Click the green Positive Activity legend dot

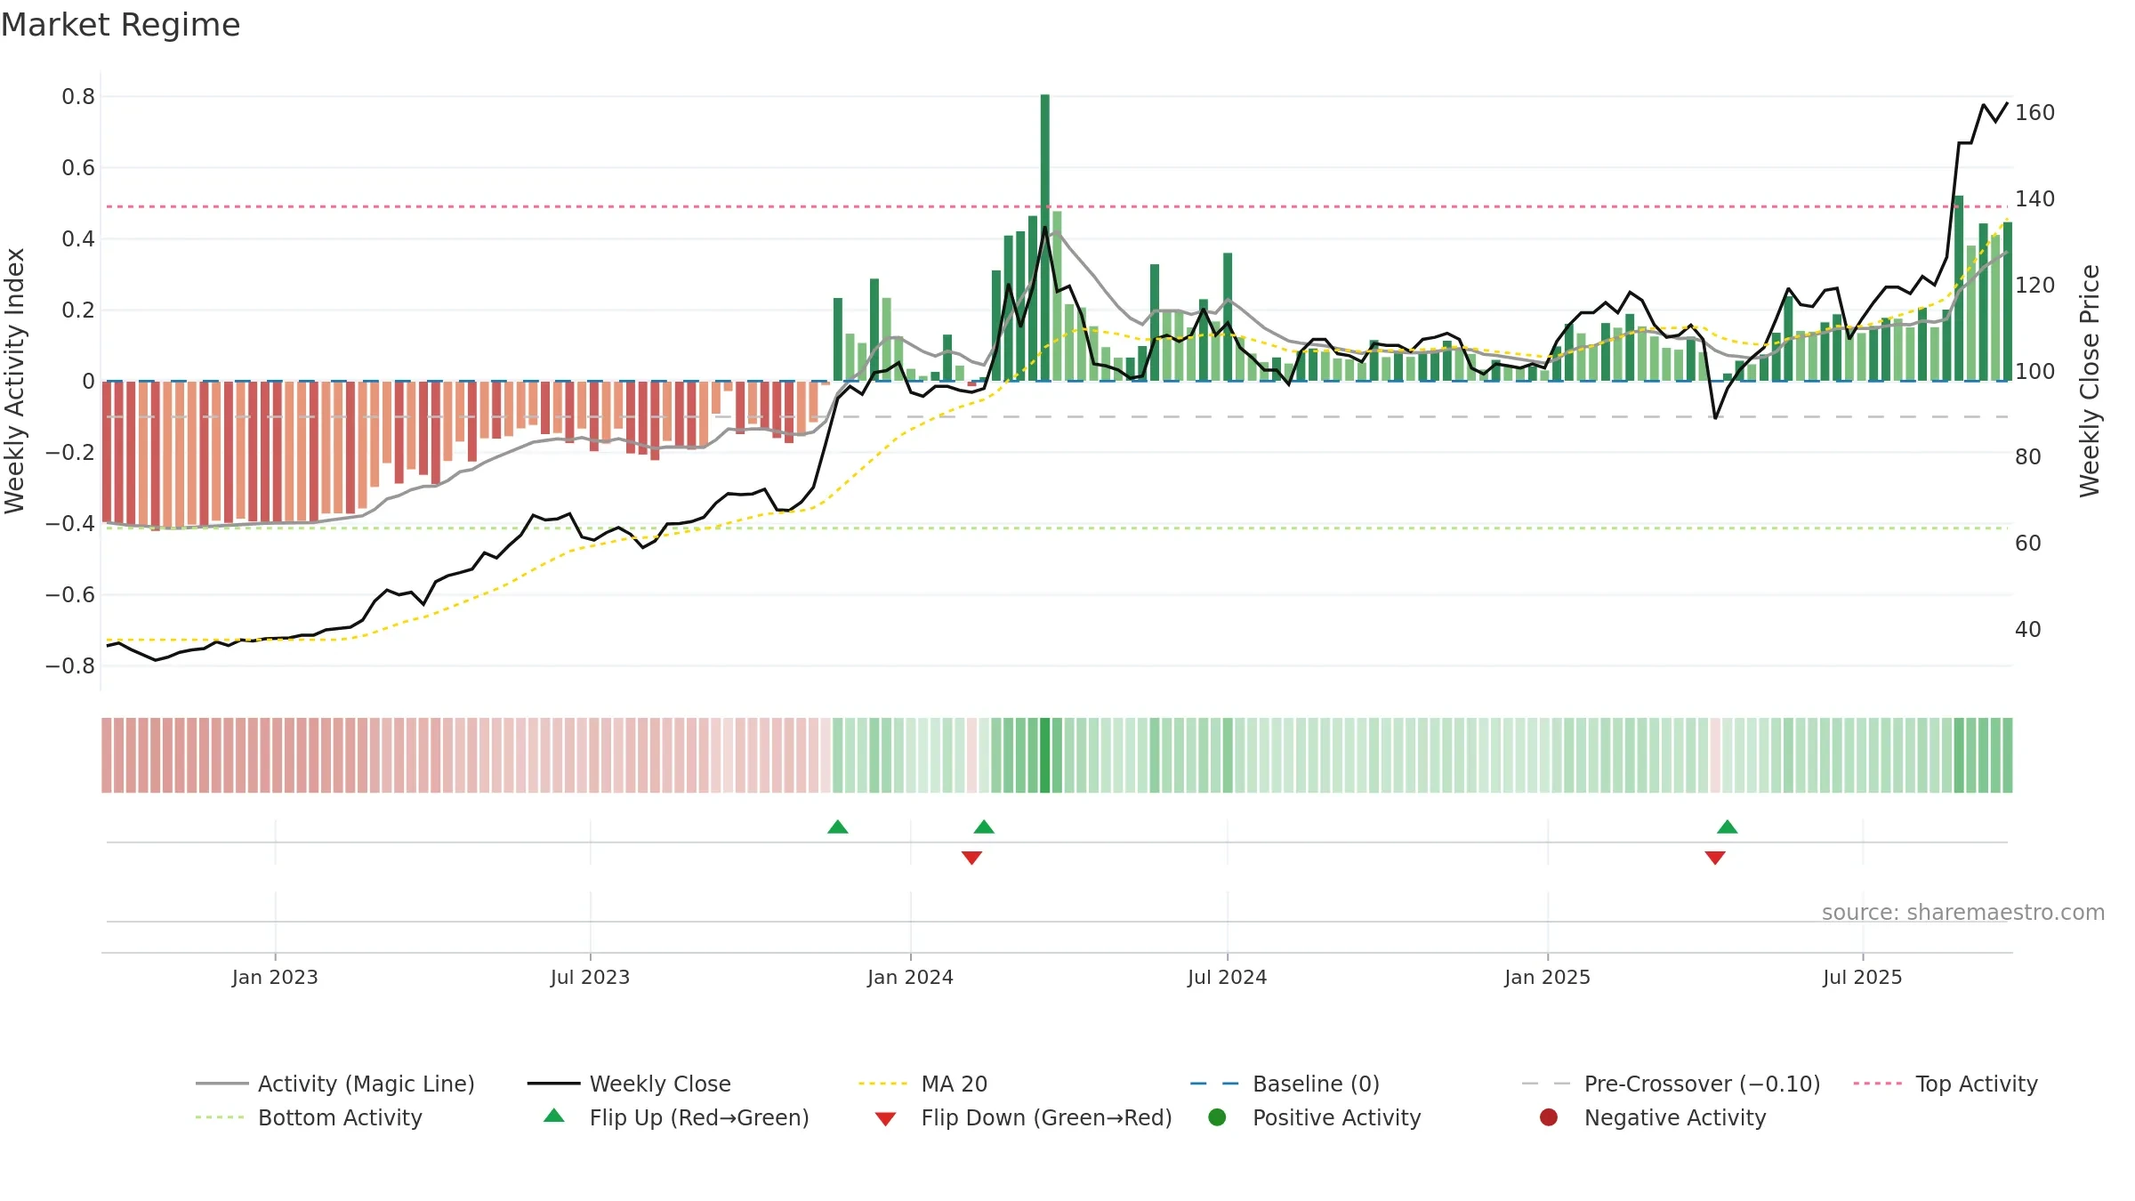1217,1116
